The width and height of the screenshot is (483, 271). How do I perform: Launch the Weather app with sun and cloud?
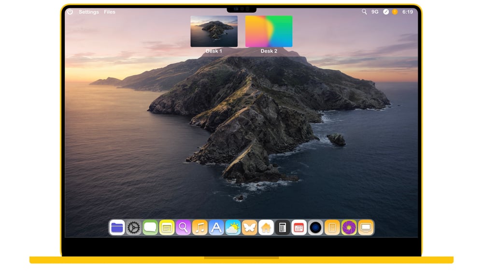click(x=233, y=228)
